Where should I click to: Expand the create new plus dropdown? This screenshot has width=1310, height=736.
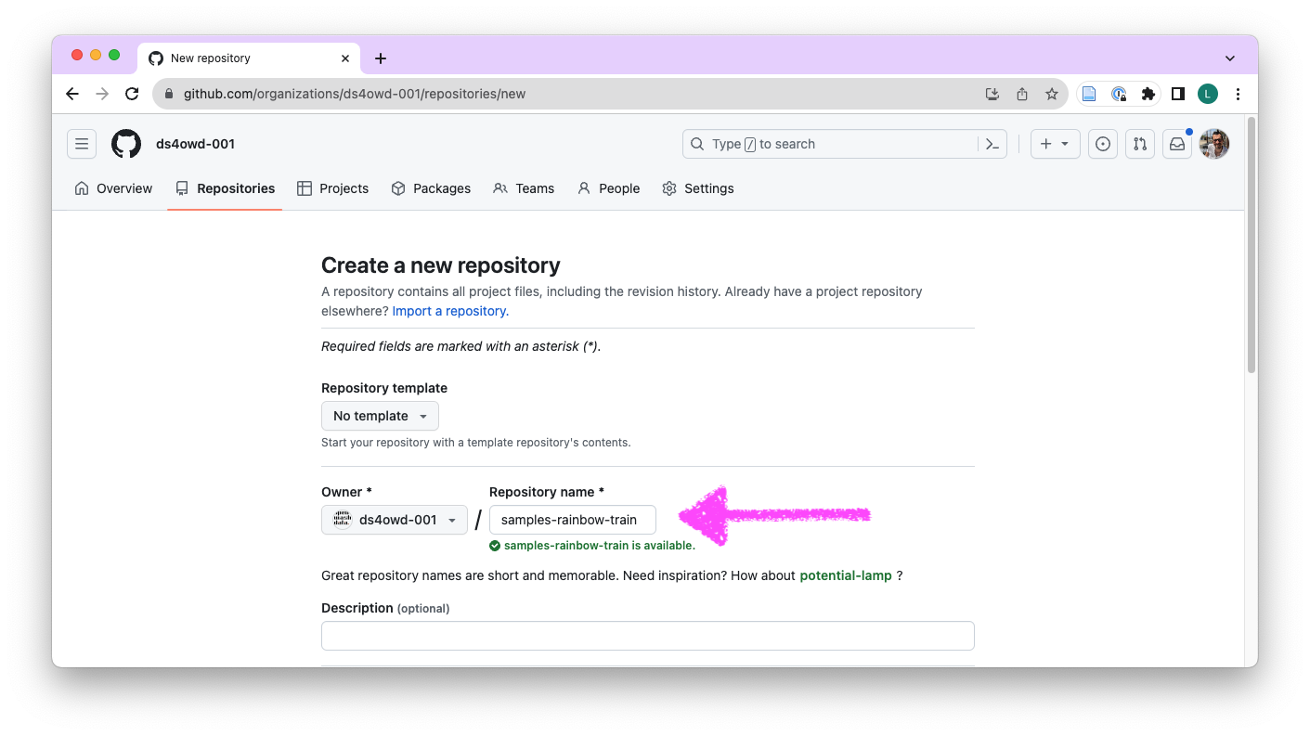click(1055, 144)
